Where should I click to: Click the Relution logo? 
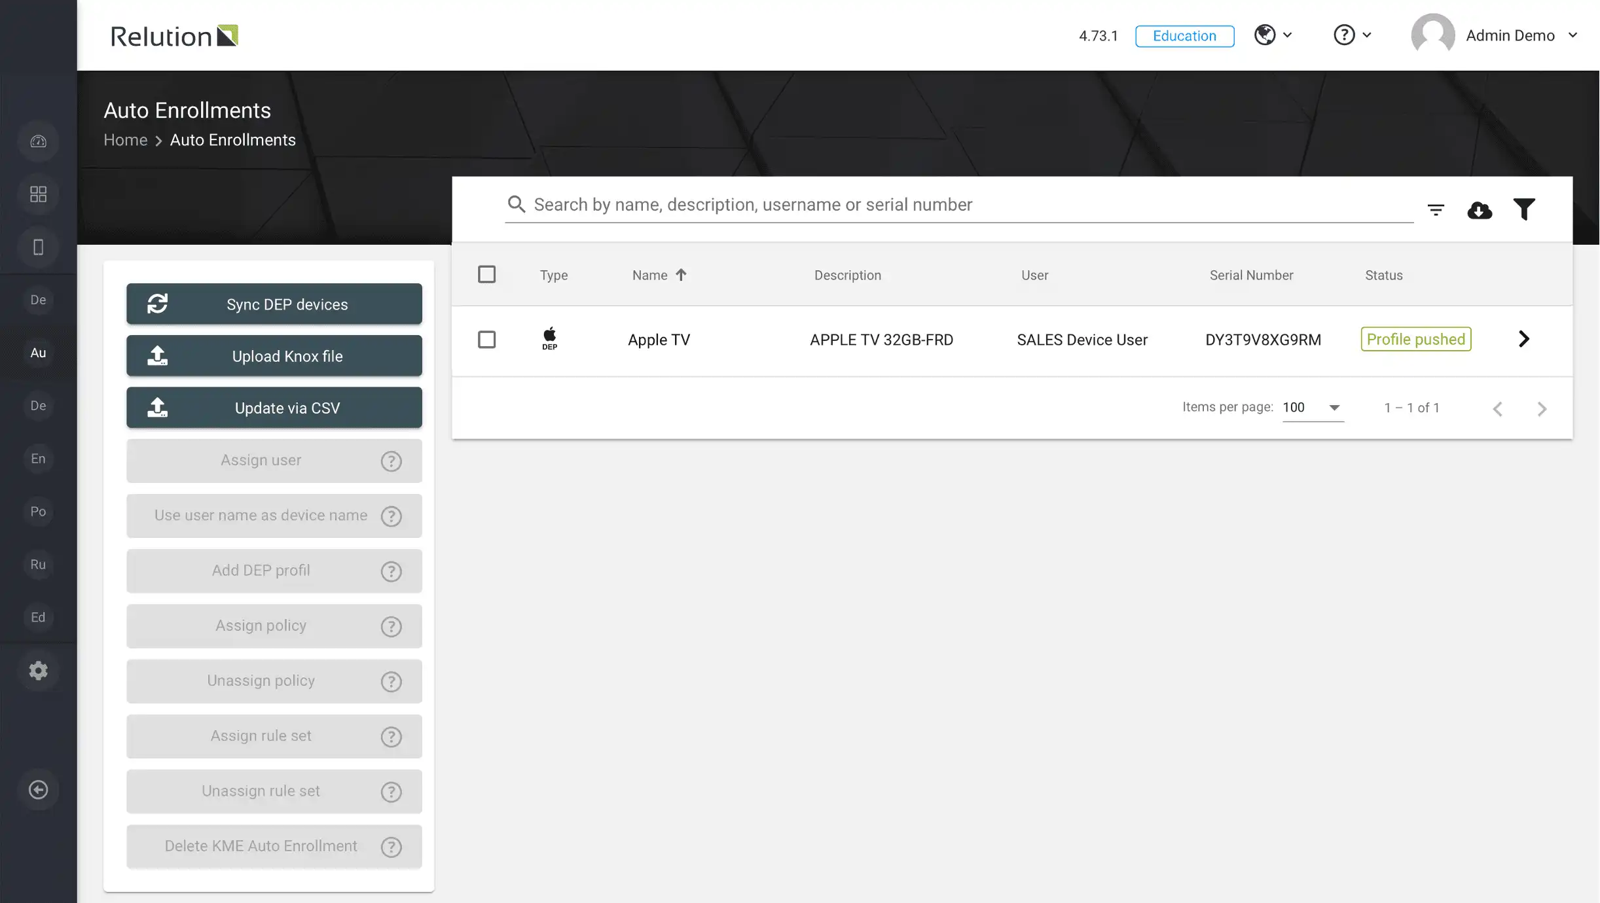tap(174, 36)
